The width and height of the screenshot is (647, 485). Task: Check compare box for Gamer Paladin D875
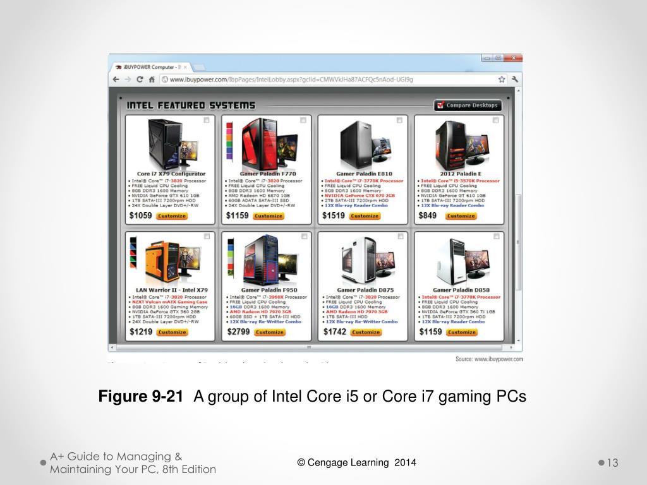coord(400,236)
